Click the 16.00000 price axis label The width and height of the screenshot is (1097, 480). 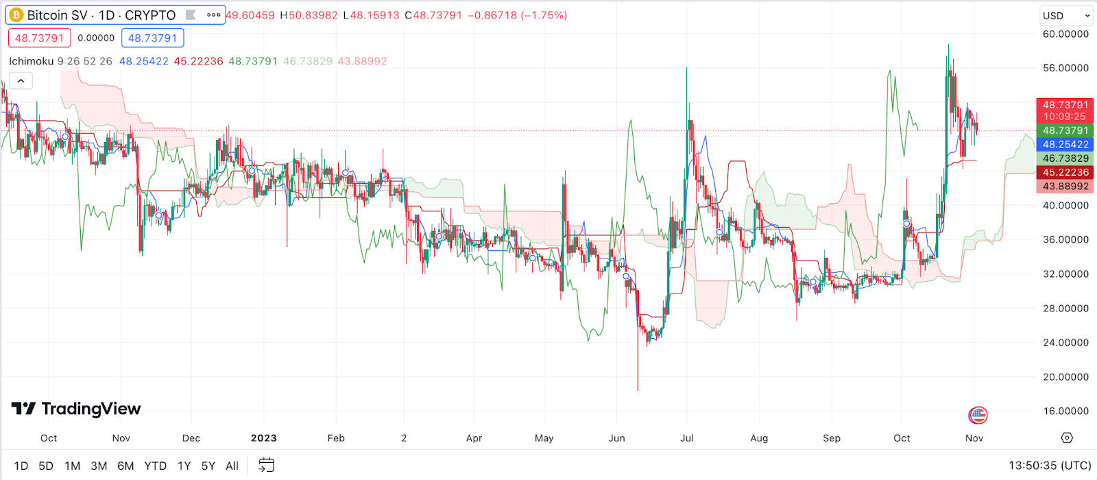tap(1065, 411)
